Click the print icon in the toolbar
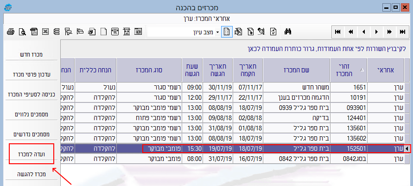Image resolution: width=413 pixels, height=186 pixels. point(11,32)
